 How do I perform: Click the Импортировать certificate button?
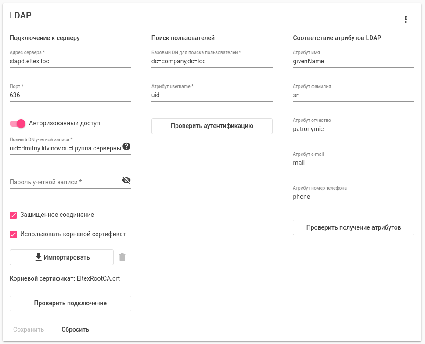(x=61, y=257)
